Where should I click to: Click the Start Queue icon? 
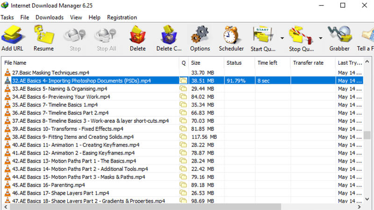pyautogui.click(x=263, y=35)
